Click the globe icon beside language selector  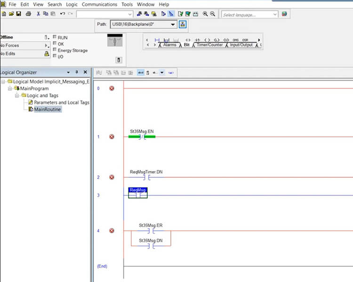[x=284, y=14]
